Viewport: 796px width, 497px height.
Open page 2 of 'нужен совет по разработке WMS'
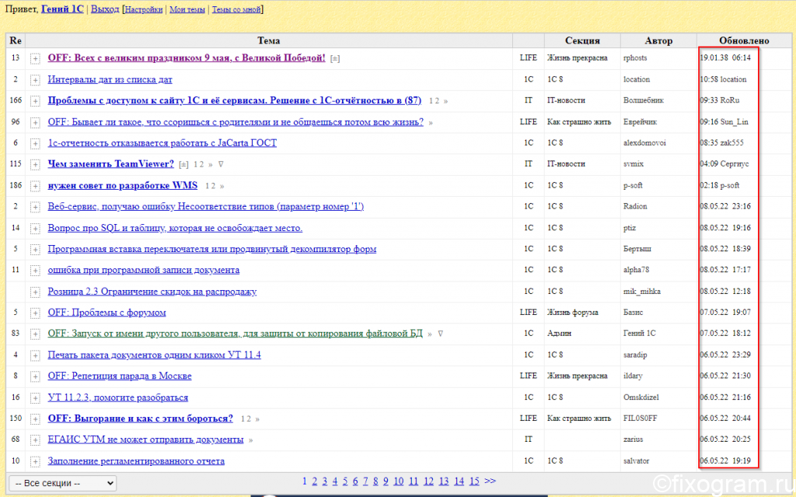tap(216, 186)
